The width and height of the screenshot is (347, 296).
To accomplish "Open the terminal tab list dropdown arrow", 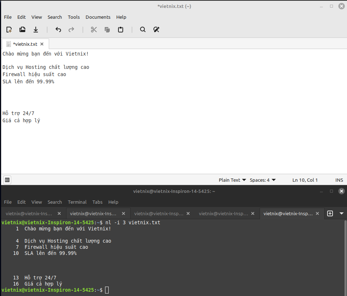I will point(342,213).
